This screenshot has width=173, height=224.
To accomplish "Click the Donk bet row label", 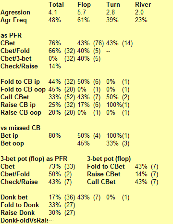I will click(14, 197).
